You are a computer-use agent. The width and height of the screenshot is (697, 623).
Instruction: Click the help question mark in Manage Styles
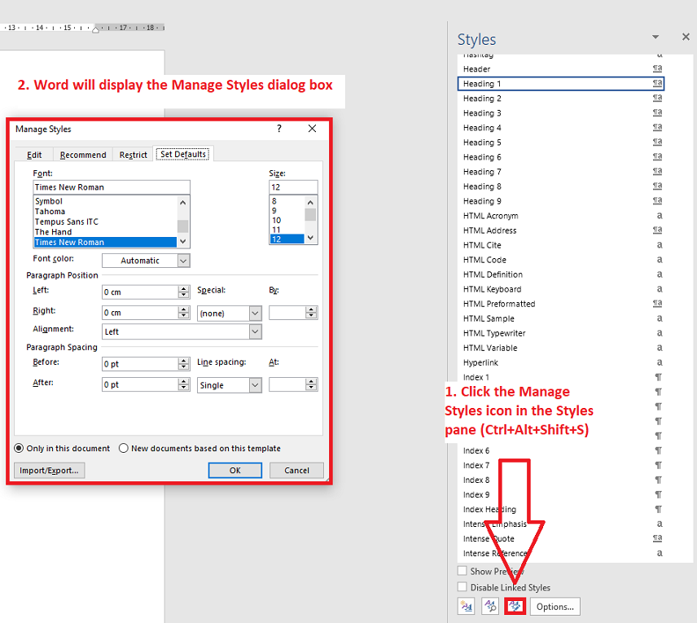[279, 129]
